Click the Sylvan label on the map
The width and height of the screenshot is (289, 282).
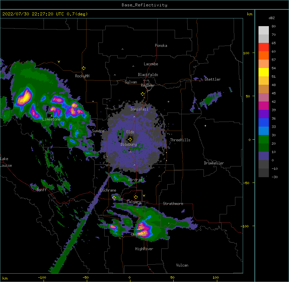click(131, 82)
